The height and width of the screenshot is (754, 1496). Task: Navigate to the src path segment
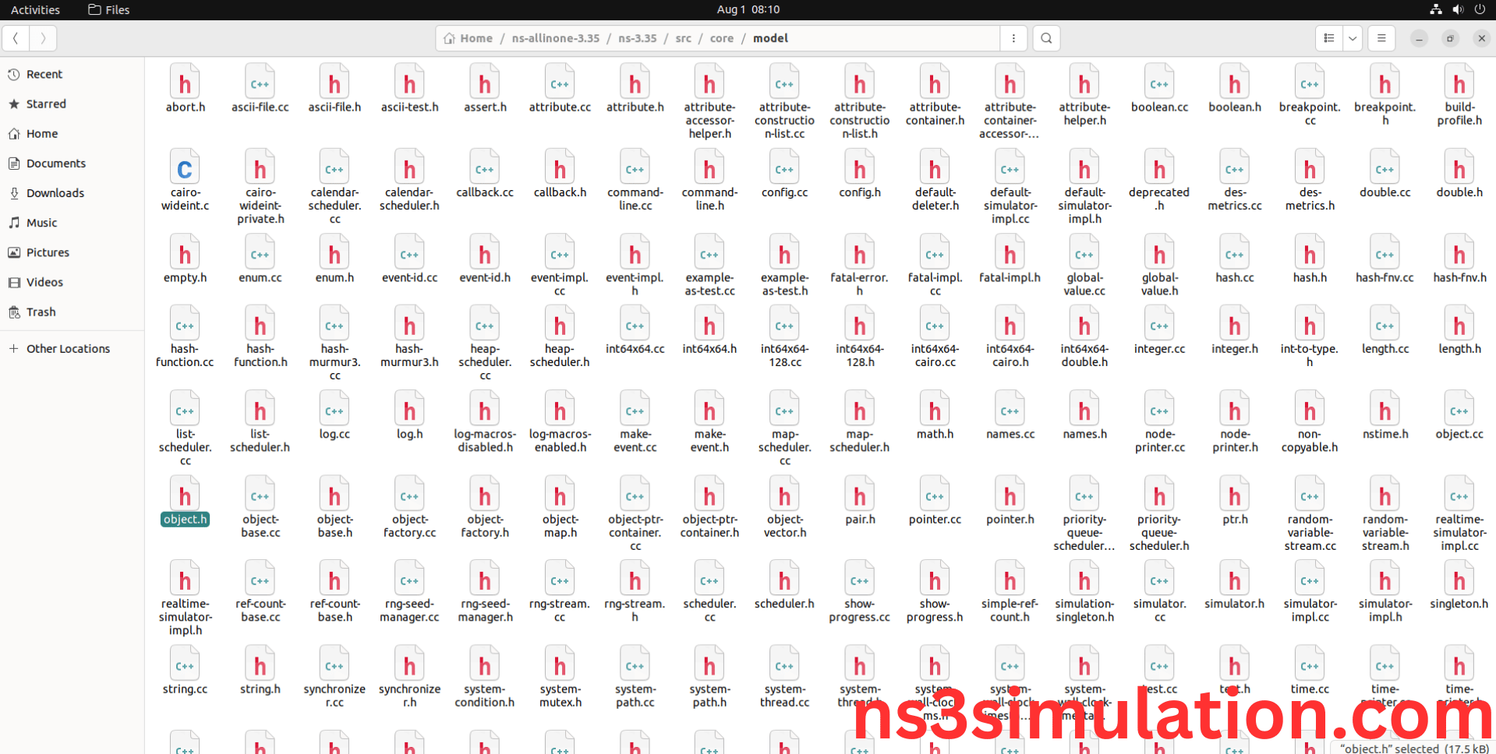point(683,38)
